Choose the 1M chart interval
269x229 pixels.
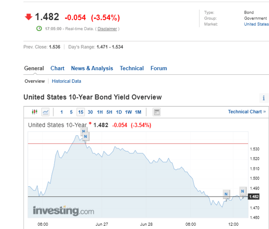tap(138, 112)
